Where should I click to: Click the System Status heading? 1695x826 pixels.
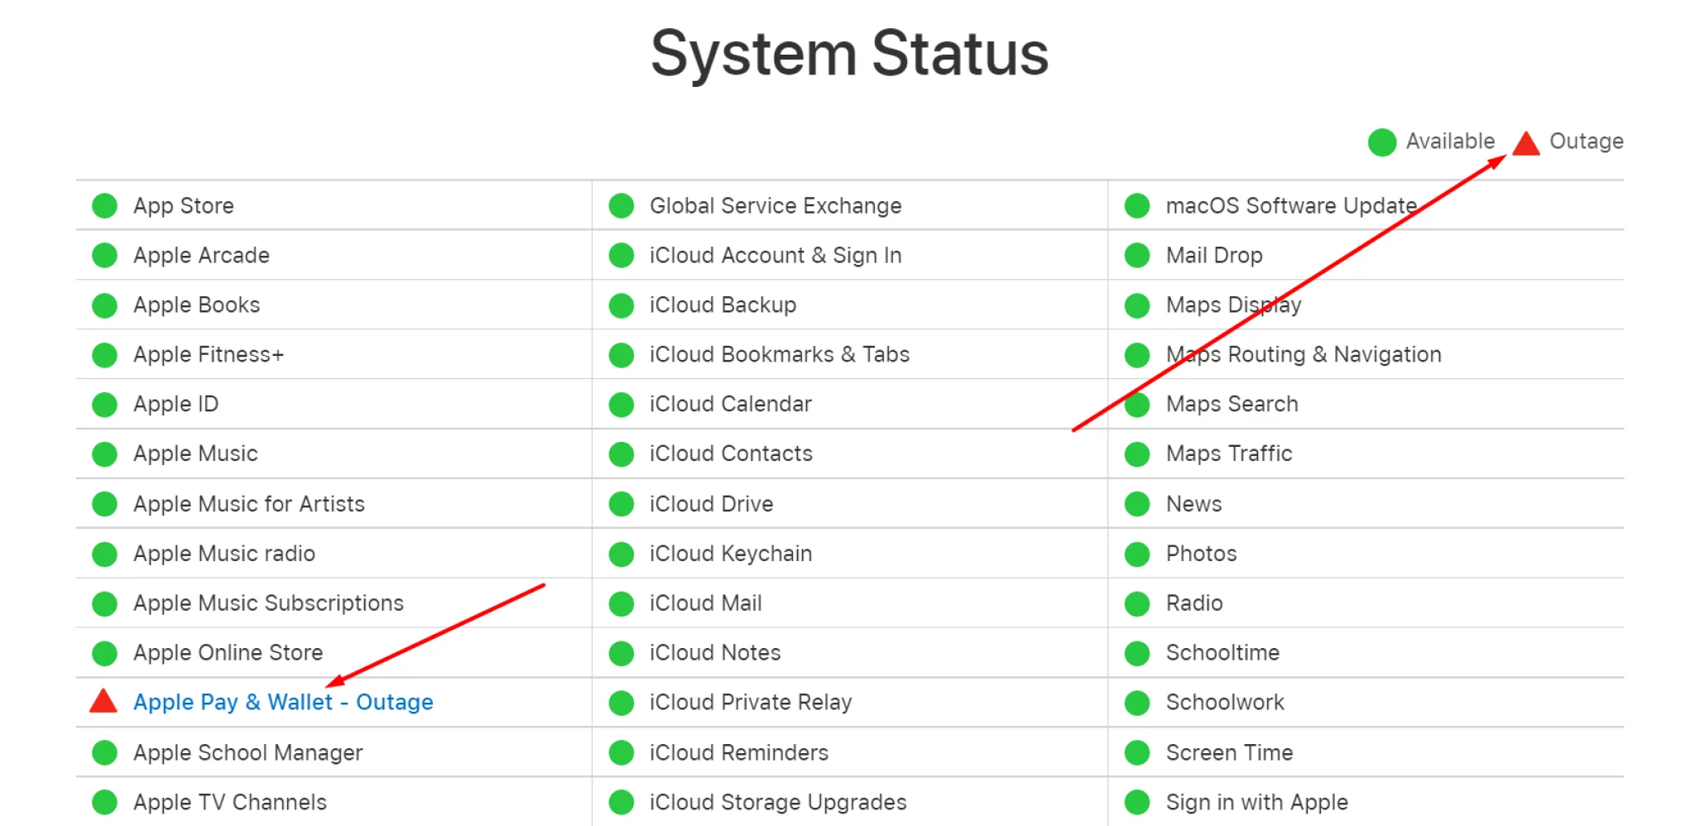click(x=849, y=54)
